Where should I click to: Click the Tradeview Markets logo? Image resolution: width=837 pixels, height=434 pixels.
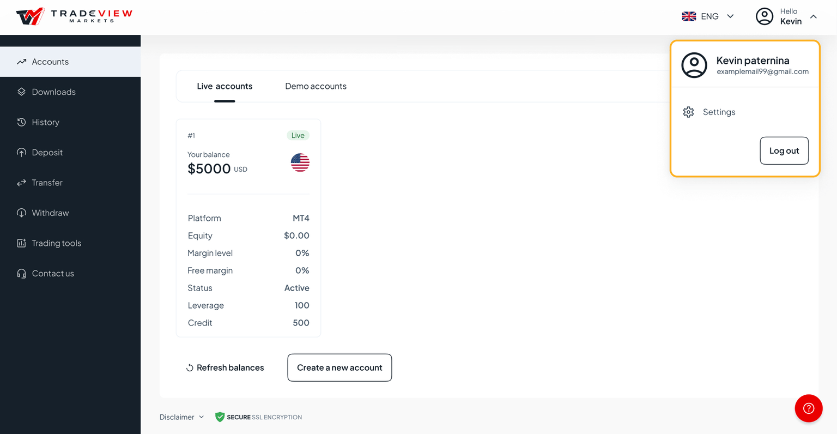click(x=74, y=16)
